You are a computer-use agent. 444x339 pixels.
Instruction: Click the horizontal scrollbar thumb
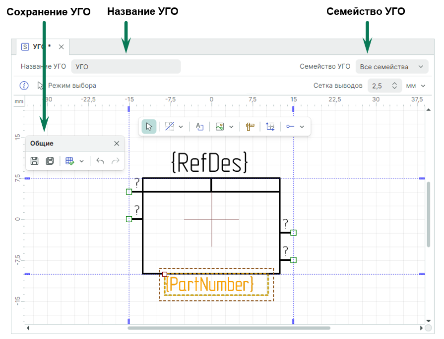coord(228,328)
